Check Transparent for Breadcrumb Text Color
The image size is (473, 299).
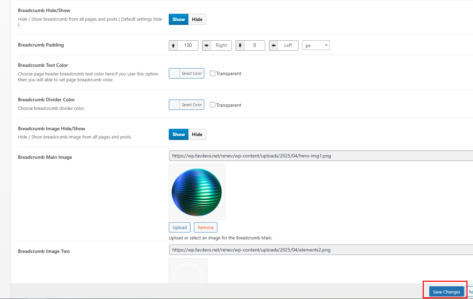coord(213,73)
